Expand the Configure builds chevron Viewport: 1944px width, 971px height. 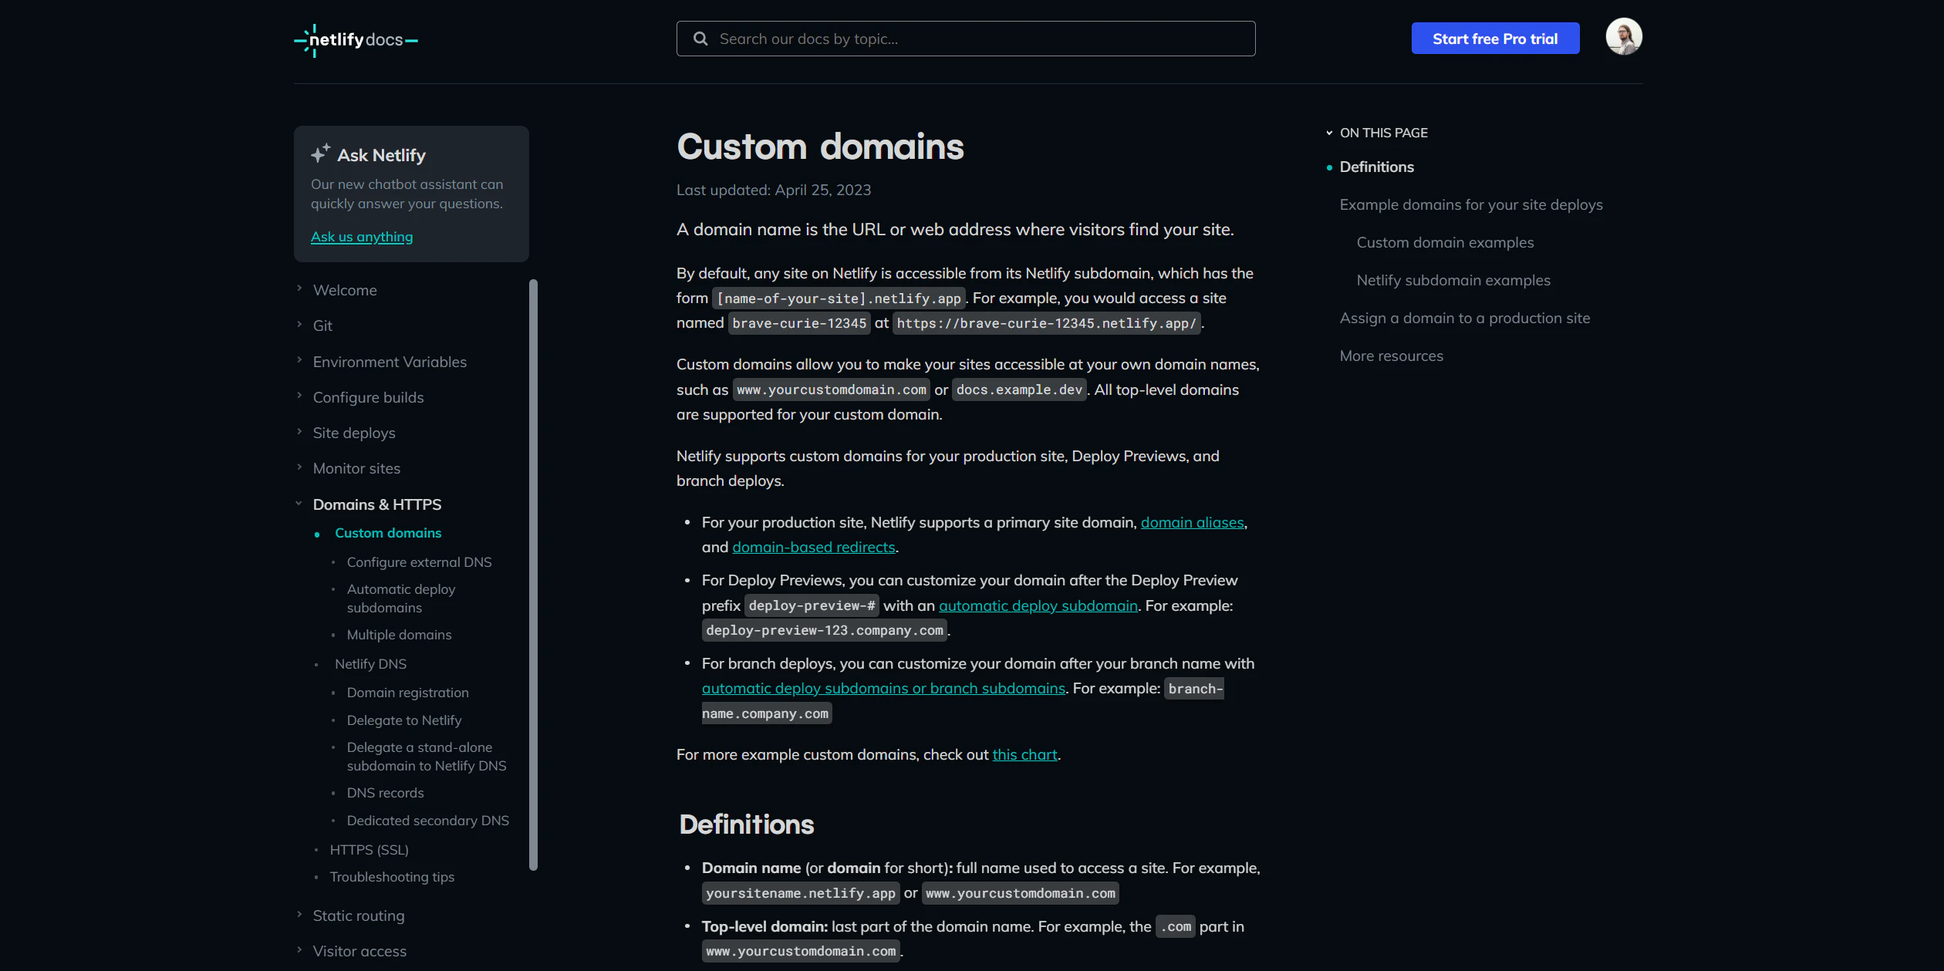tap(299, 396)
